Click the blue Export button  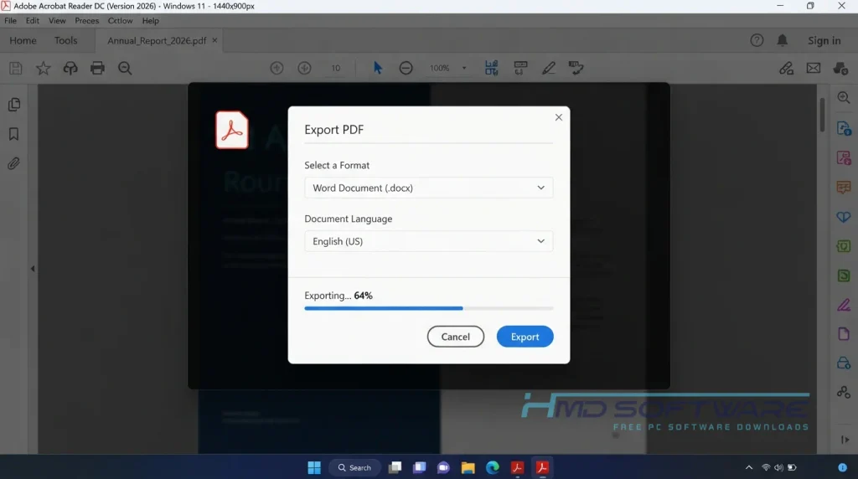point(525,337)
